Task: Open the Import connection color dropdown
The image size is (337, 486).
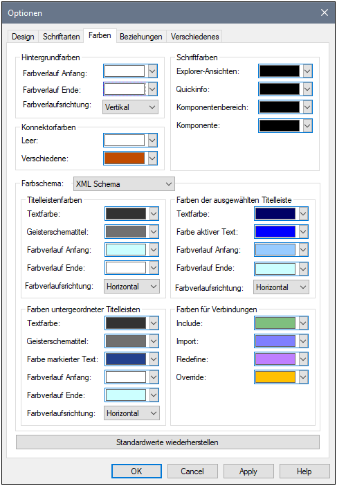Action: click(x=303, y=341)
